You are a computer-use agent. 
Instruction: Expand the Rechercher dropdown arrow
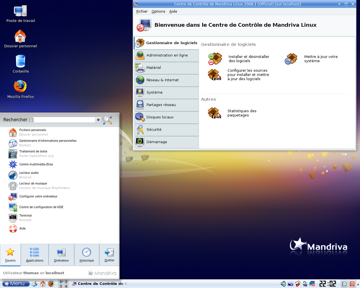tap(98, 120)
